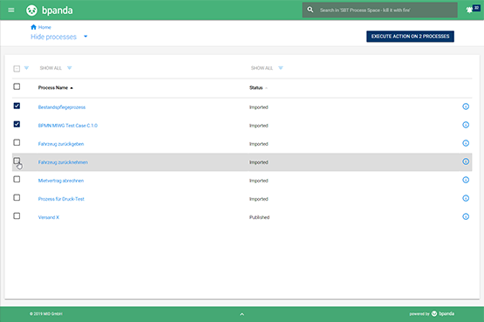The image size is (484, 322).
Task: Open action icon for Versand X row
Action: click(x=466, y=216)
